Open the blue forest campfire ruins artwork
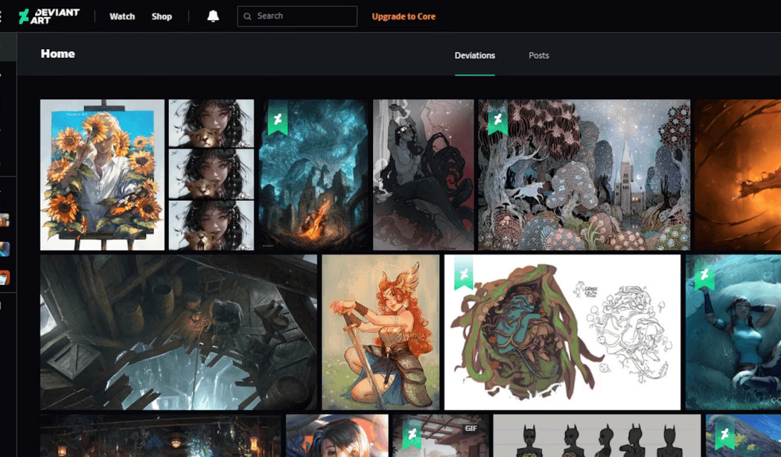The height and width of the screenshot is (457, 781). point(313,175)
